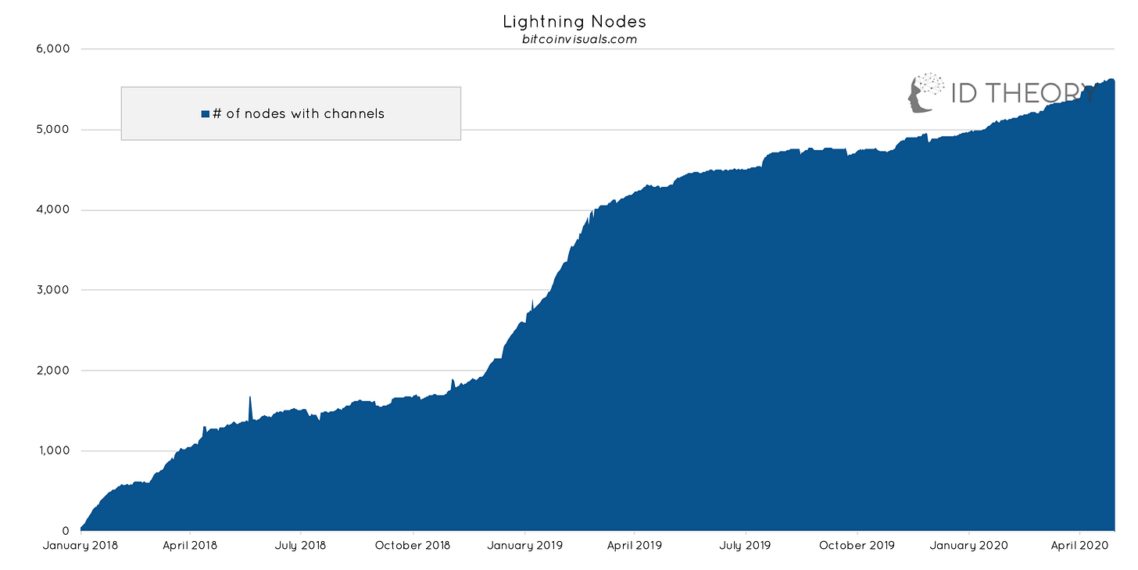Click the tall data spike after April 2018
This screenshot has width=1138, height=570.
pos(250,403)
